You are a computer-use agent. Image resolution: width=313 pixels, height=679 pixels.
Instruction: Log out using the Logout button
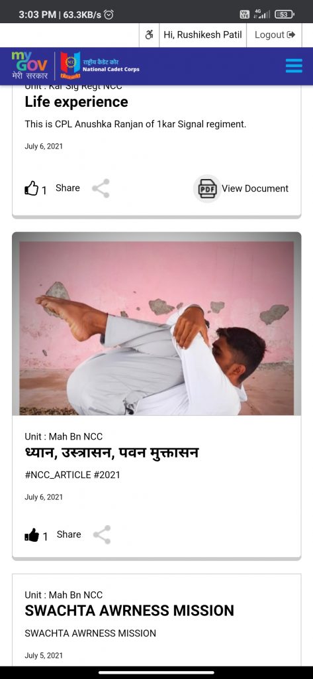click(x=275, y=35)
